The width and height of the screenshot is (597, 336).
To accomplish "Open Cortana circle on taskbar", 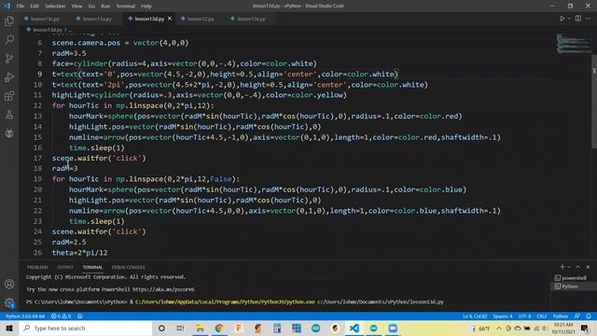I will [x=161, y=328].
